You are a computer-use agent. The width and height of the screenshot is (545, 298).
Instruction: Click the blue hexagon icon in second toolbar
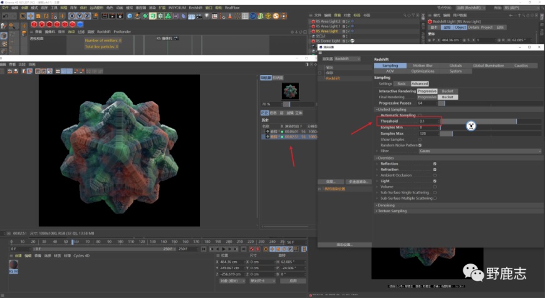[x=80, y=24]
